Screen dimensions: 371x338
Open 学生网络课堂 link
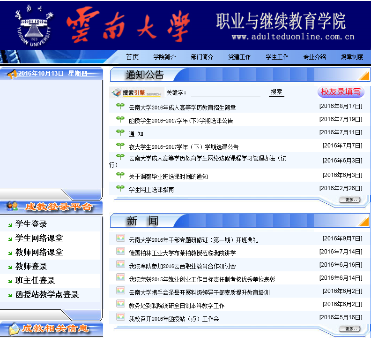[39, 238]
